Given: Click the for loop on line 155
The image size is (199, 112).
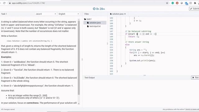Looking at the screenshot, I should click(x=147, y=53).
